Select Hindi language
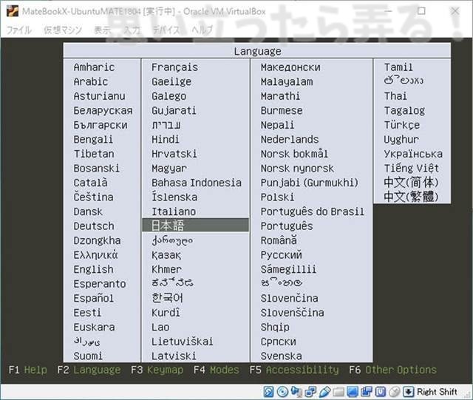 pyautogui.click(x=166, y=139)
